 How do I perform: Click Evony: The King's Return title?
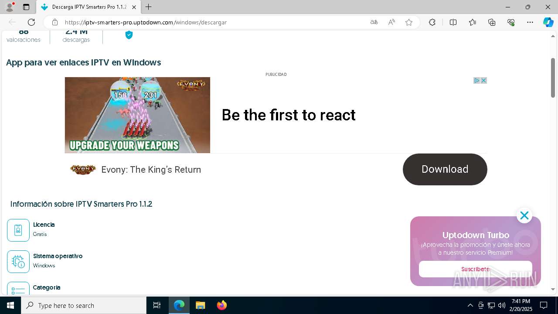[151, 170]
